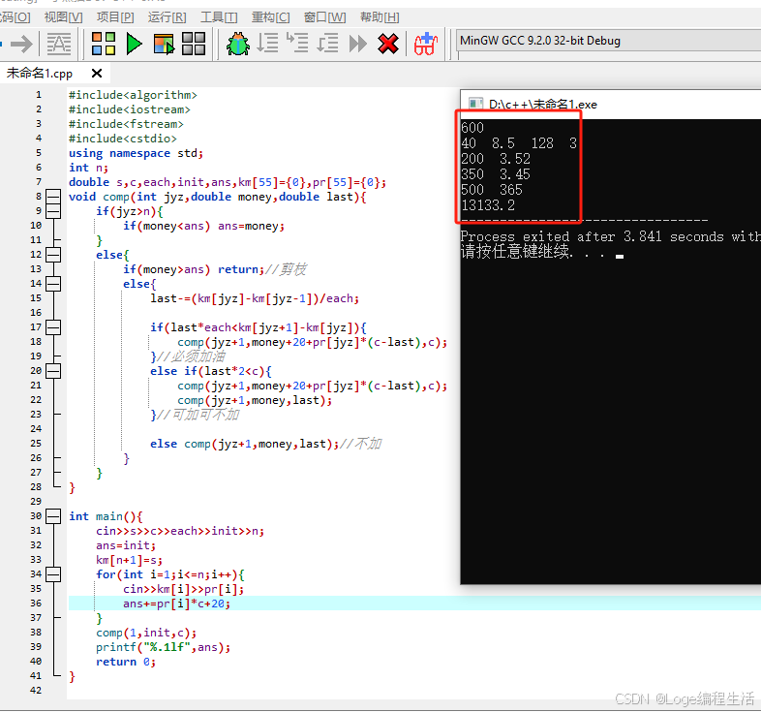Click the 可加可不加 comment on line 23
Viewport: 761px width, 712px height.
[198, 416]
